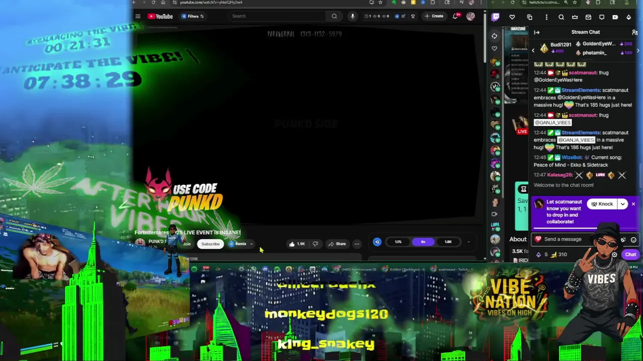Select the 1.8K stat pill
The height and width of the screenshot is (361, 643).
coord(448,242)
